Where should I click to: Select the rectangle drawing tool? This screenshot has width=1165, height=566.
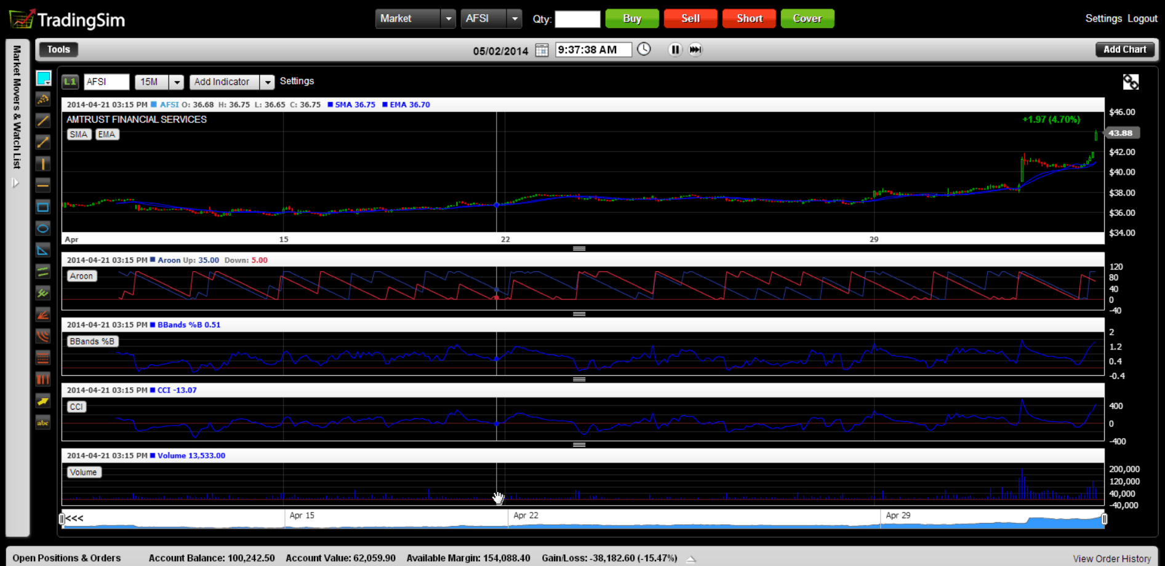[42, 207]
